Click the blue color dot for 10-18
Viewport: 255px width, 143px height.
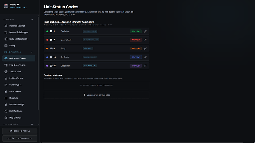pos(47,57)
